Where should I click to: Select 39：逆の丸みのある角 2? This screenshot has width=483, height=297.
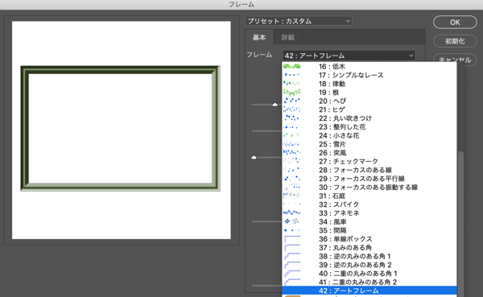coord(369,265)
